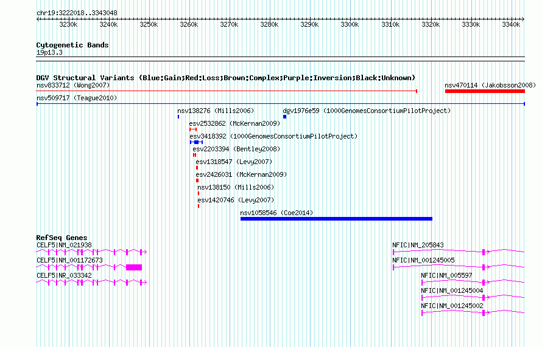542x347 pixels.
Task: Click the CELF5|NR_033342 transcript exon glyph
Action: (91, 283)
